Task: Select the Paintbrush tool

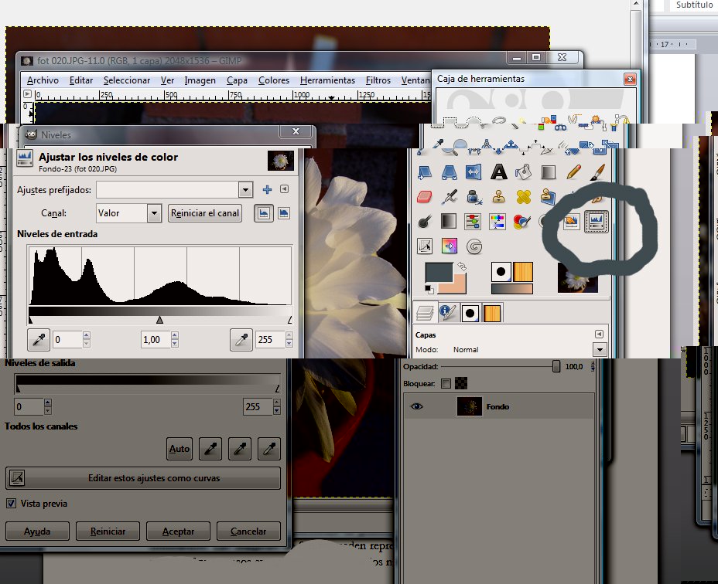Action: pyautogui.click(x=597, y=172)
